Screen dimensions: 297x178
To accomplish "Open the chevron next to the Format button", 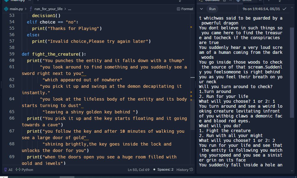I will 201,9.
